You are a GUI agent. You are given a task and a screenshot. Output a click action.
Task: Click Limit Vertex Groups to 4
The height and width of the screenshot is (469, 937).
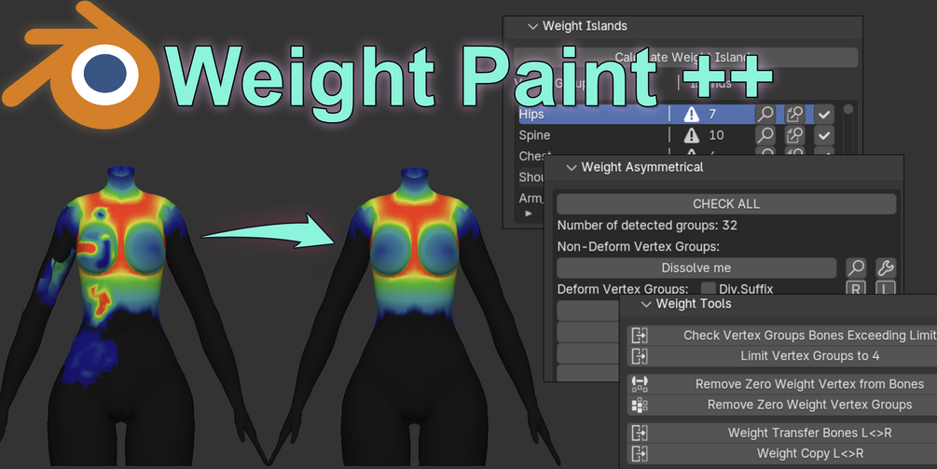783,356
